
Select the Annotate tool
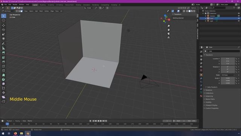tap(3, 44)
